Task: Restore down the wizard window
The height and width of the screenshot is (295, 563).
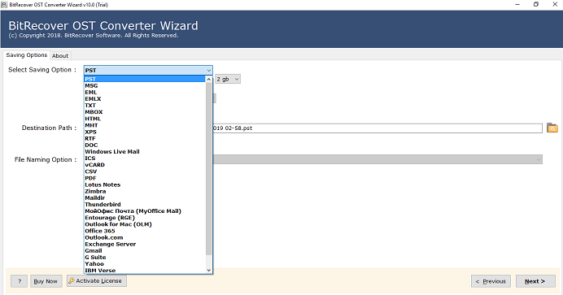Action: pyautogui.click(x=536, y=5)
